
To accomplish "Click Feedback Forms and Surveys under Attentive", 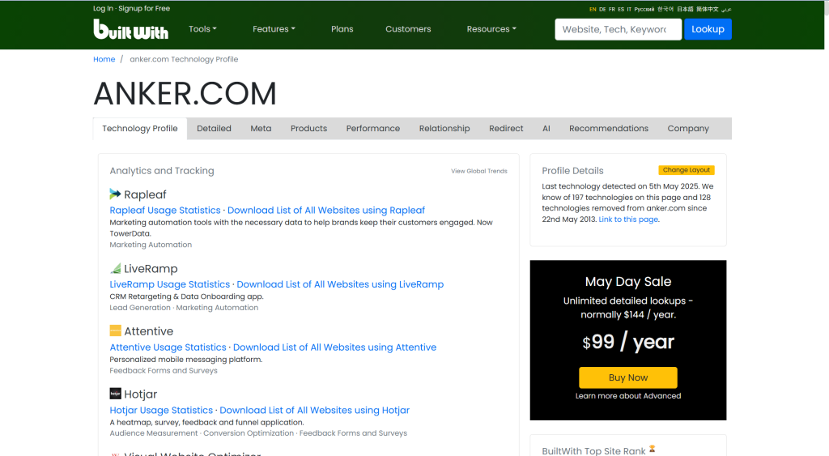I will [x=164, y=370].
